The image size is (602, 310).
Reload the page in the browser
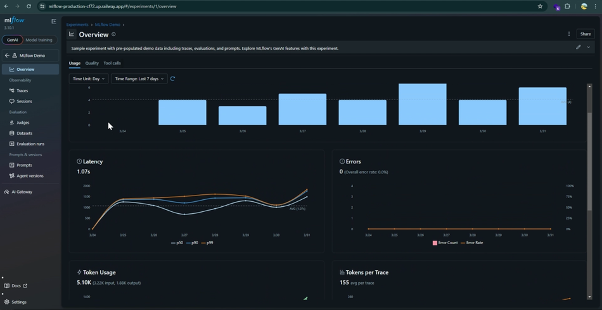coord(29,6)
